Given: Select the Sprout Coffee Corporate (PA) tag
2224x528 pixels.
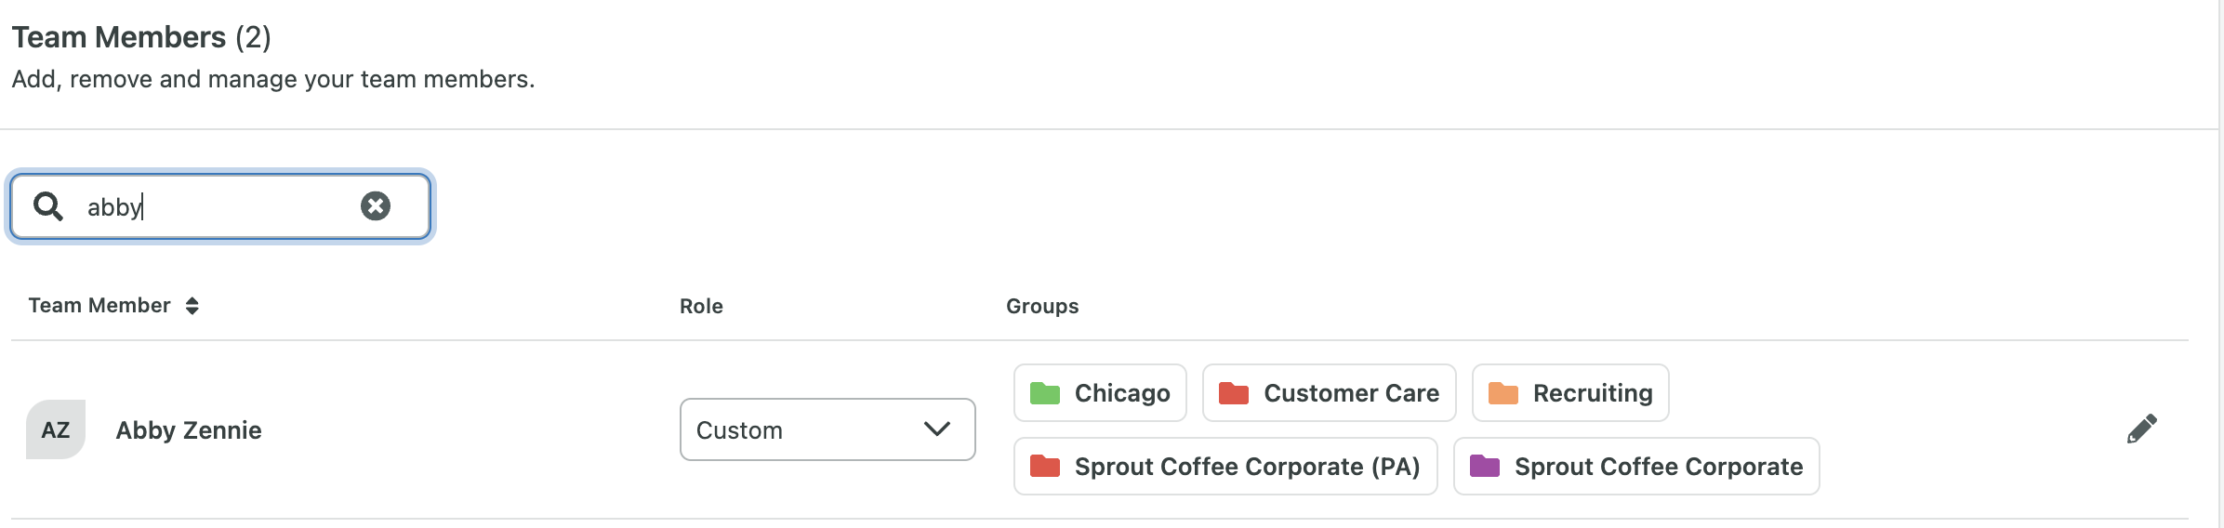Looking at the screenshot, I should tap(1225, 466).
